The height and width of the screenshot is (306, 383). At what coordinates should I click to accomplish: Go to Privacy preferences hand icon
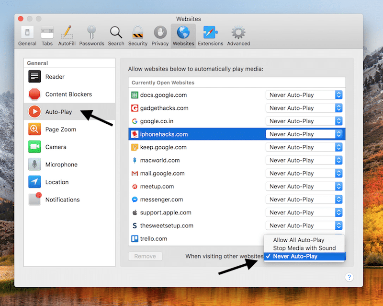click(x=160, y=35)
